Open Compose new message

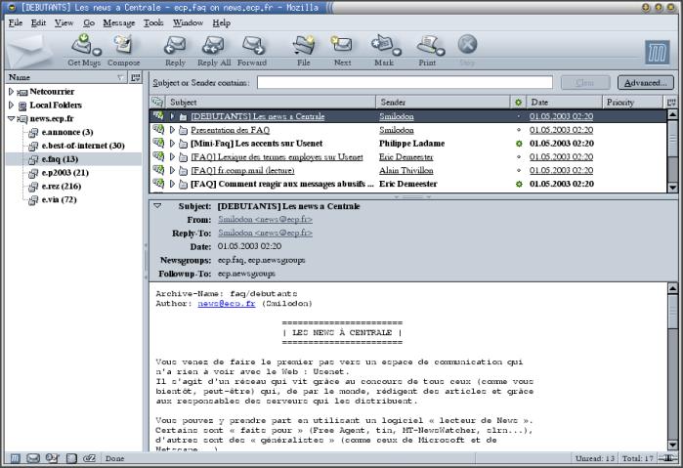tap(123, 47)
